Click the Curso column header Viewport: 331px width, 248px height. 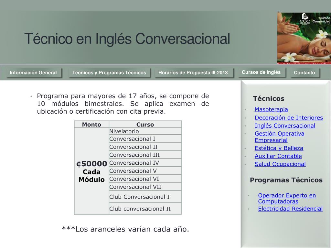point(145,124)
